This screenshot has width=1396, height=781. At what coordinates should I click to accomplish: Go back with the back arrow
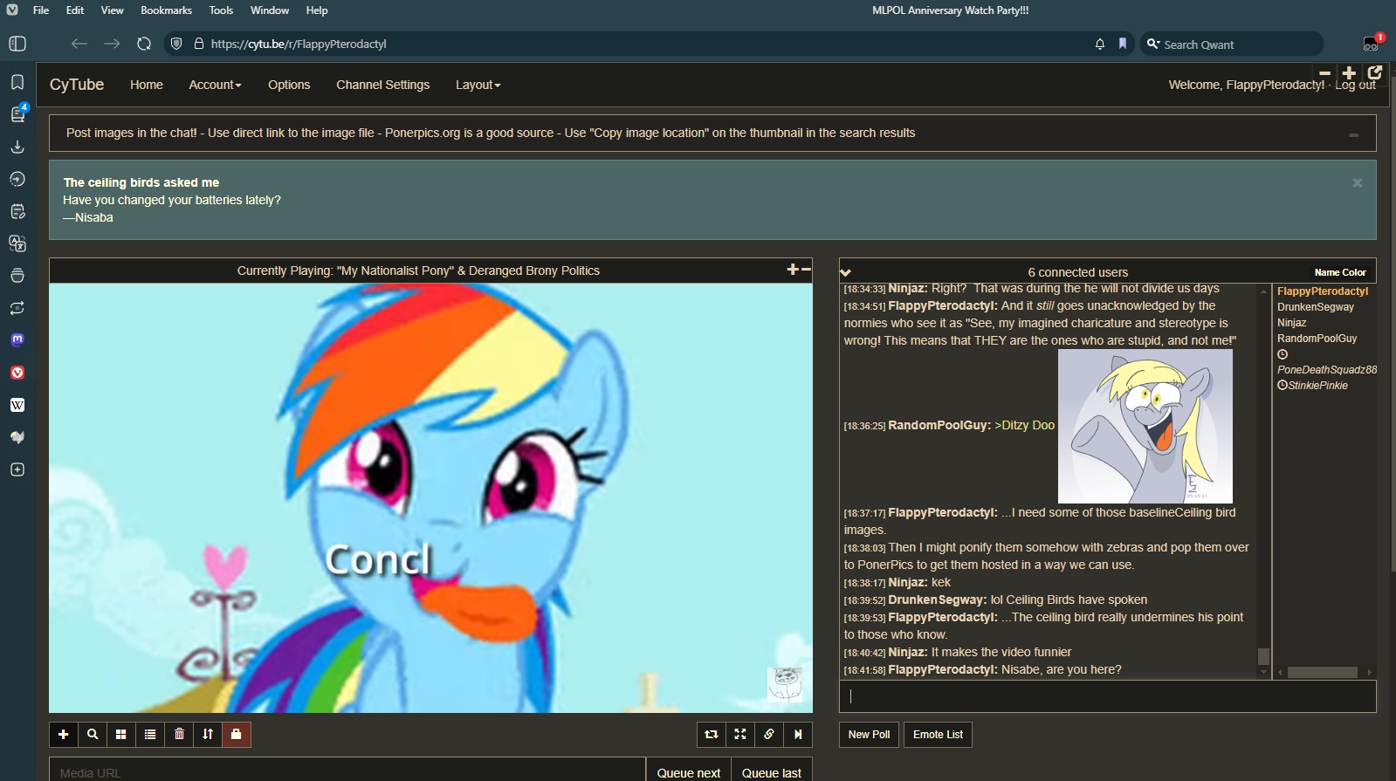point(79,44)
